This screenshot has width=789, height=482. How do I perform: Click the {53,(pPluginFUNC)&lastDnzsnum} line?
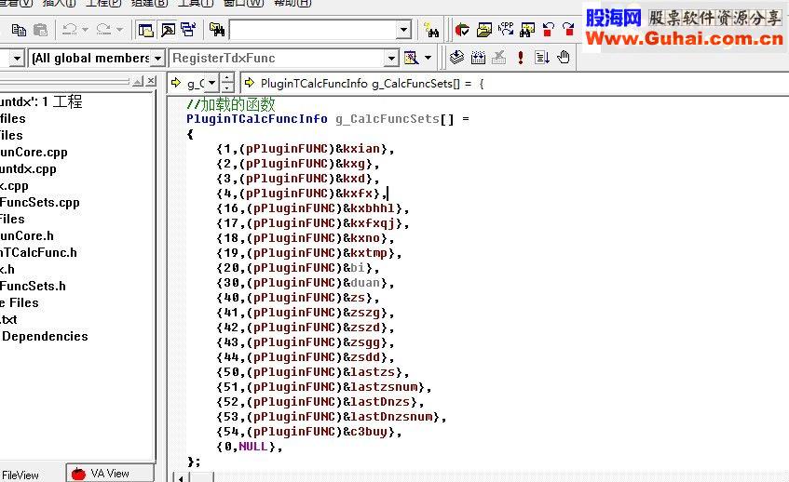pyautogui.click(x=331, y=417)
